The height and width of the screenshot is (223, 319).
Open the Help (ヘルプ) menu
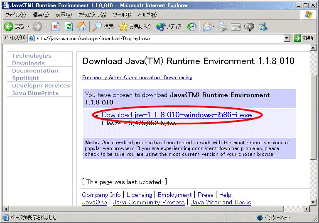click(147, 15)
